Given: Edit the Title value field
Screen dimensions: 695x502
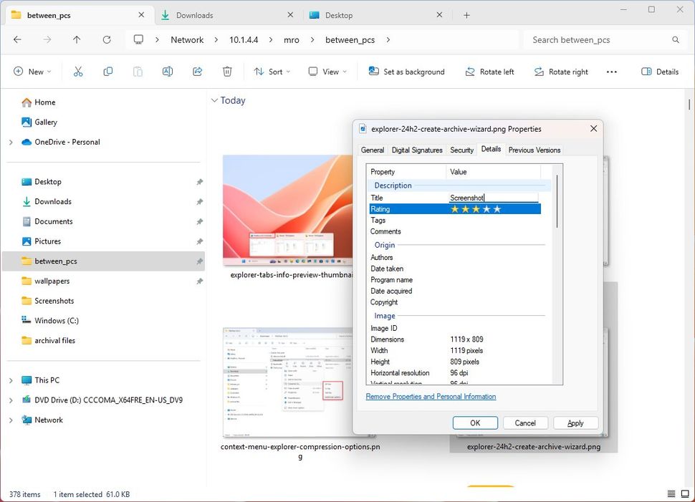Looking at the screenshot, I should pyautogui.click(x=494, y=197).
